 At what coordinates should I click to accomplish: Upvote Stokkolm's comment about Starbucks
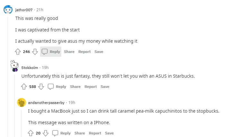[24, 87]
